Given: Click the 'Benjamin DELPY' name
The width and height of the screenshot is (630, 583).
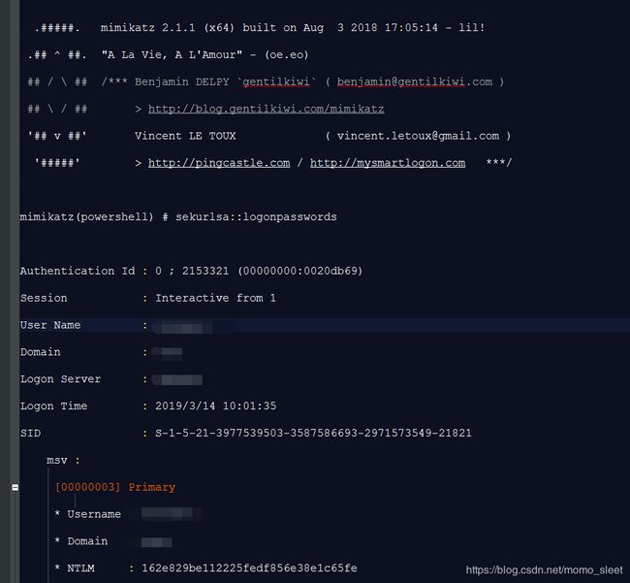Looking at the screenshot, I should (x=181, y=82).
